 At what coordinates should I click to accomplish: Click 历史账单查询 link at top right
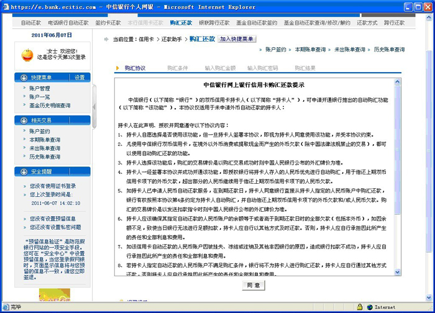(x=407, y=48)
